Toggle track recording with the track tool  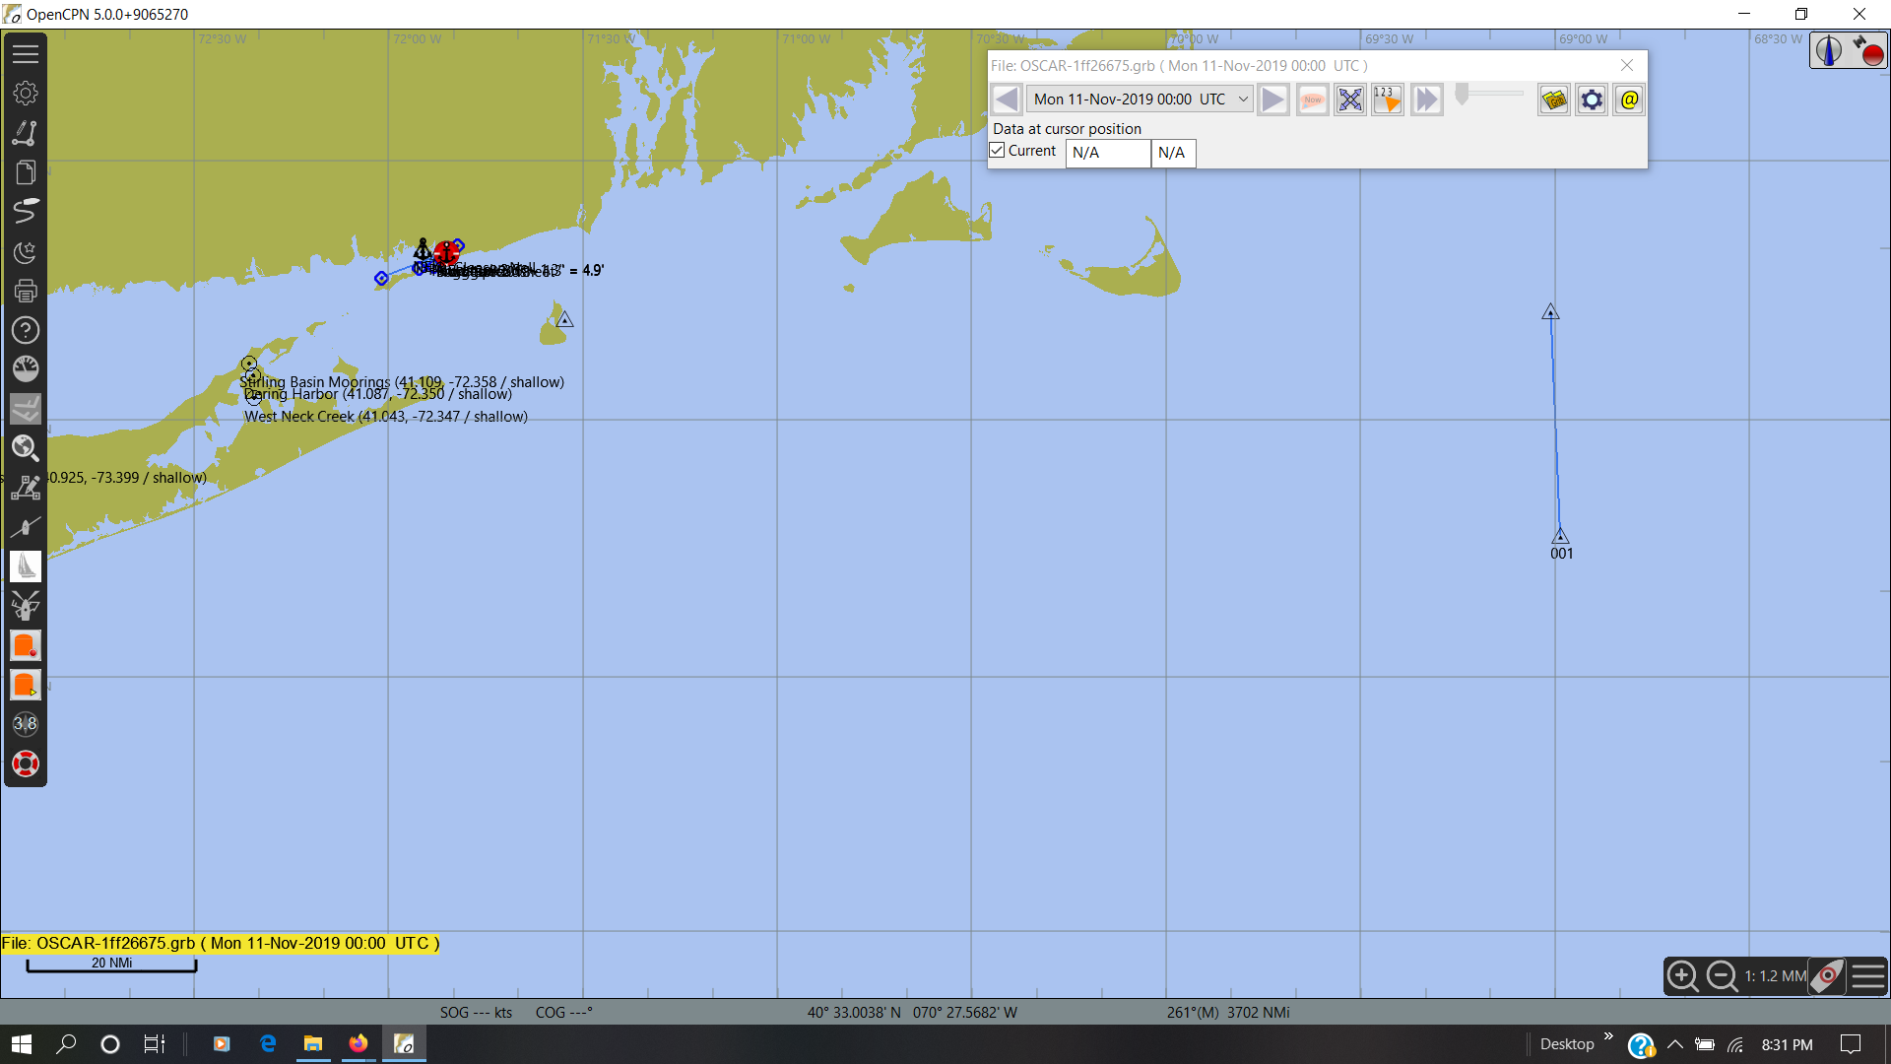pyautogui.click(x=26, y=212)
